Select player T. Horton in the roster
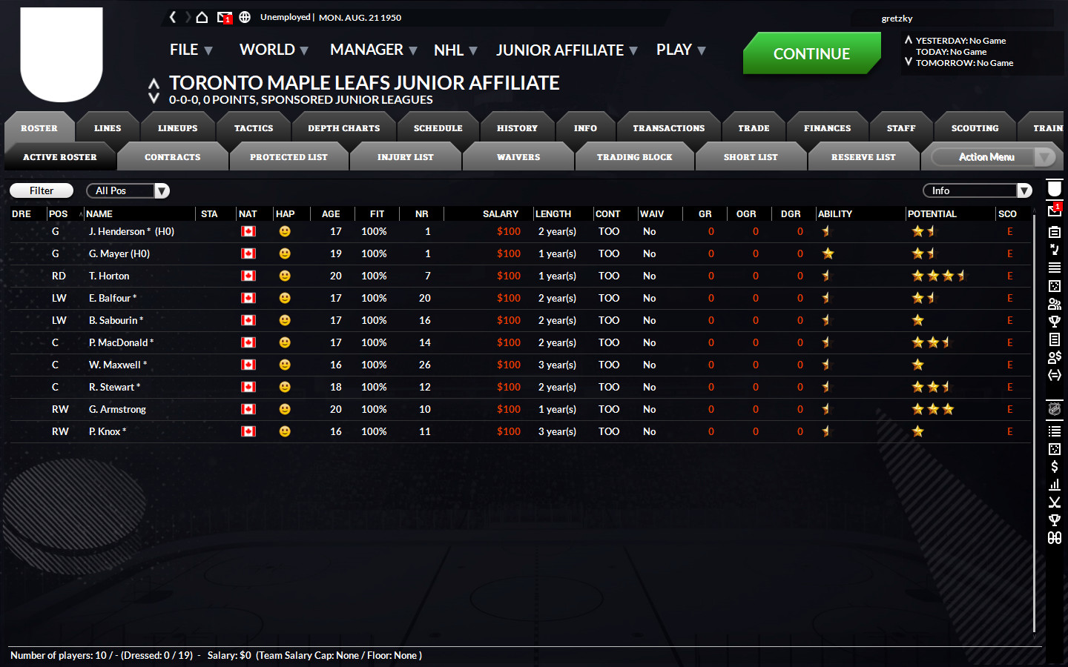 tap(109, 276)
